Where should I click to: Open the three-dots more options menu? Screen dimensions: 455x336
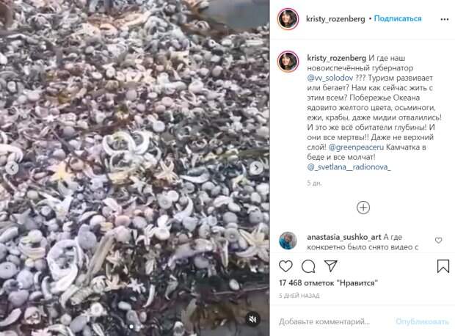(444, 19)
